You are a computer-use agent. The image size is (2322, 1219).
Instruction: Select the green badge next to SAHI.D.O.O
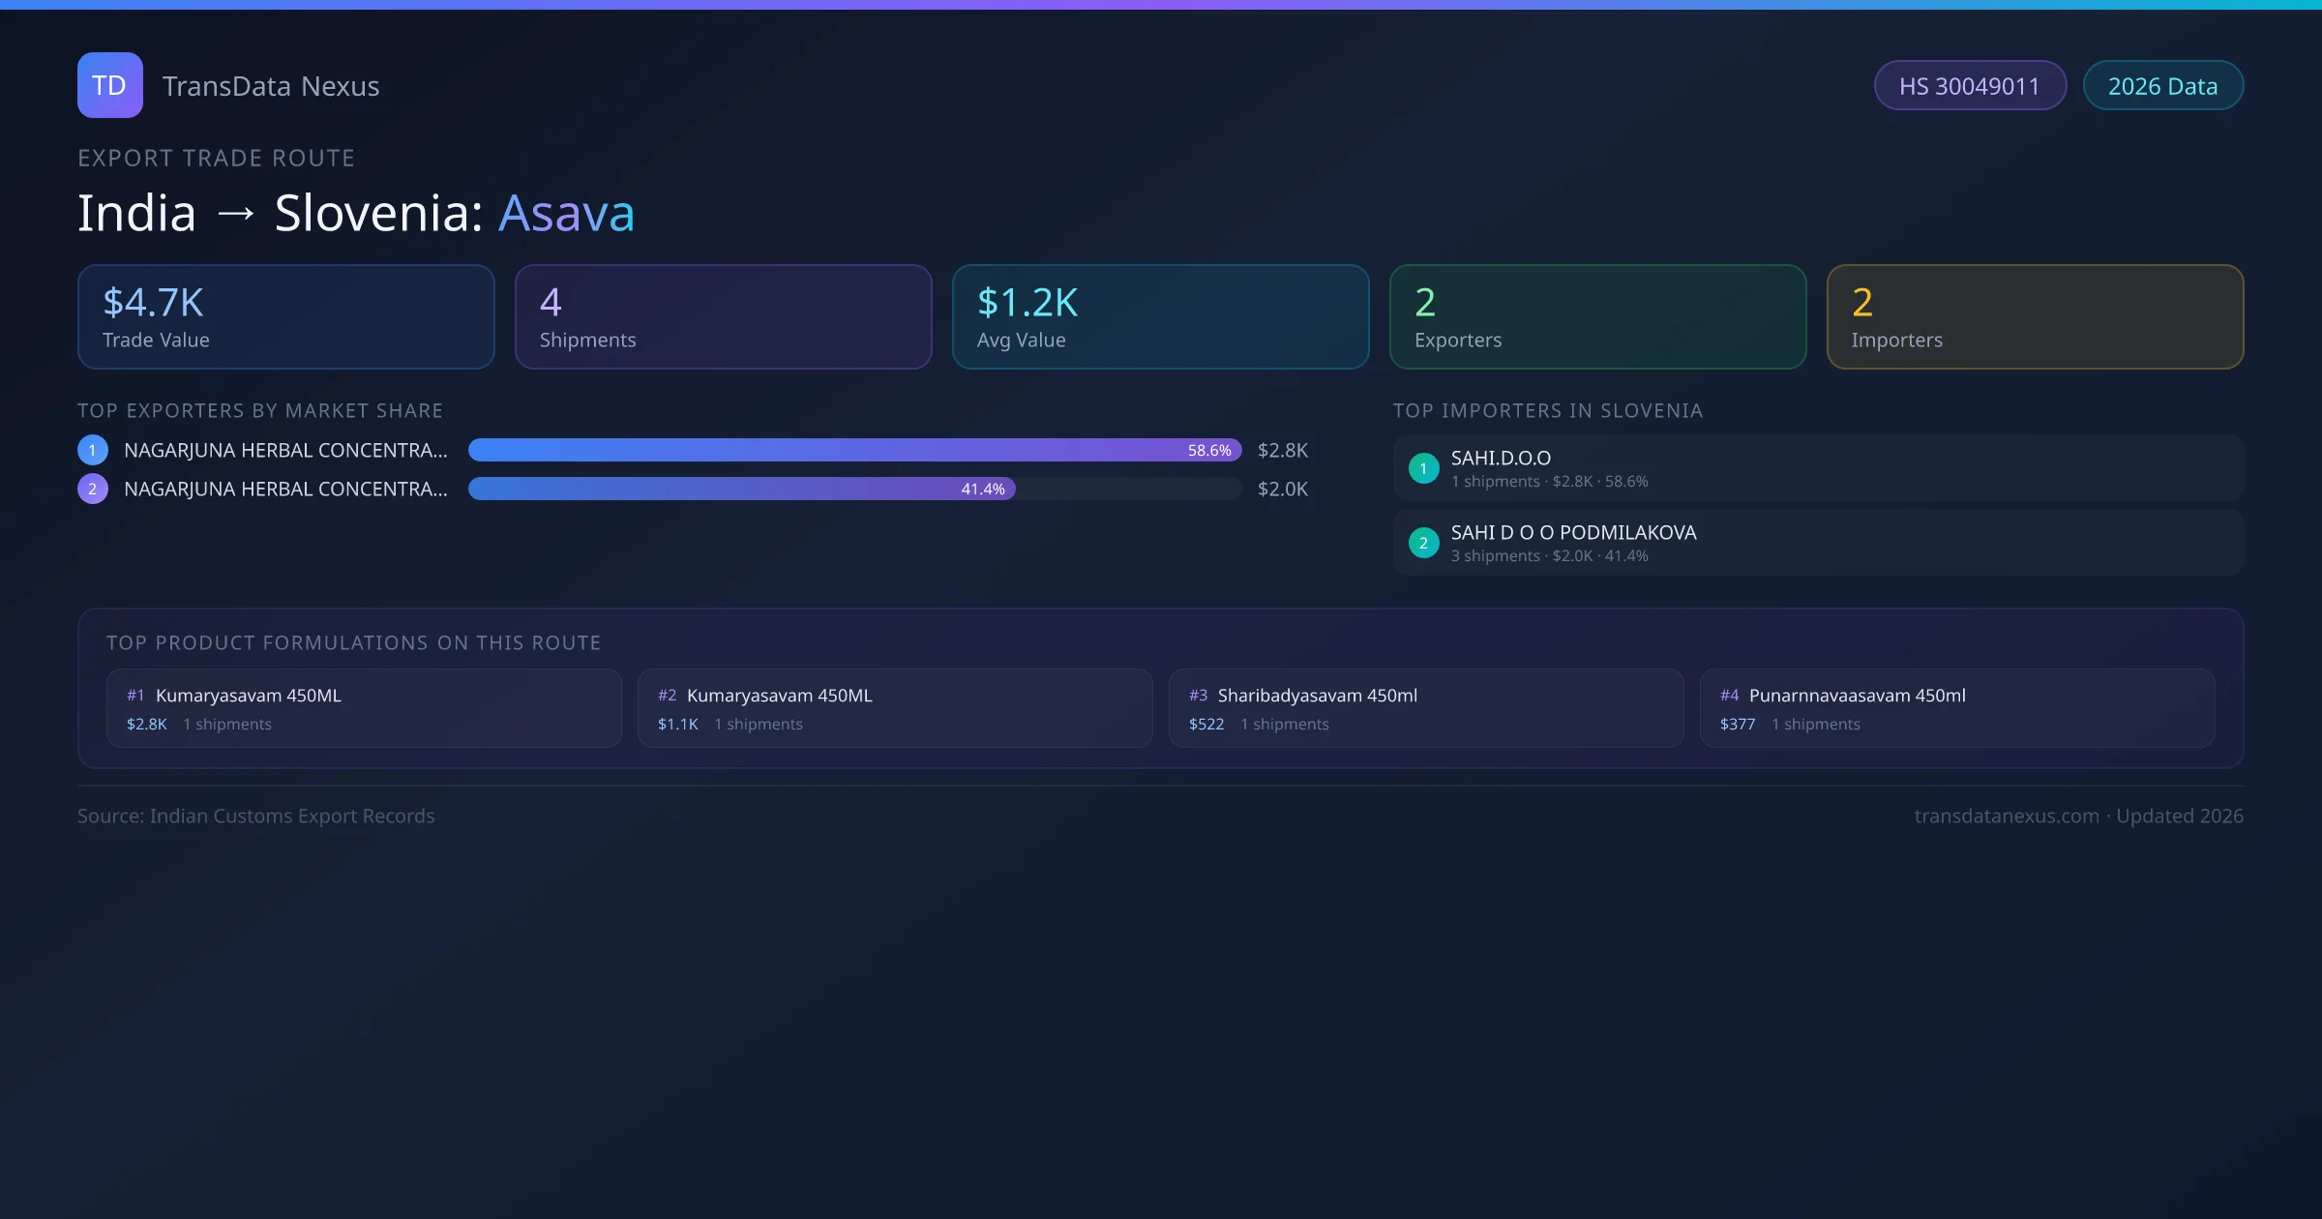pyautogui.click(x=1423, y=467)
